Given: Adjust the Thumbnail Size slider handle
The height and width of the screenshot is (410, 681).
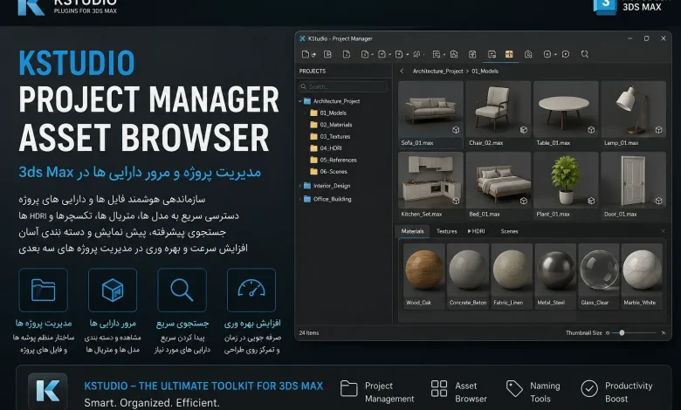Looking at the screenshot, I should pyautogui.click(x=622, y=332).
